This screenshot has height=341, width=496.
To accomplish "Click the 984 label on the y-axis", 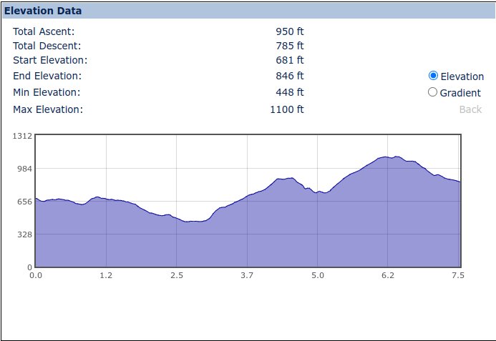I will click(24, 168).
